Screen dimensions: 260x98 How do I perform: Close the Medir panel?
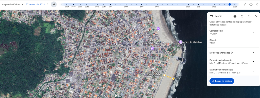point(256,16)
